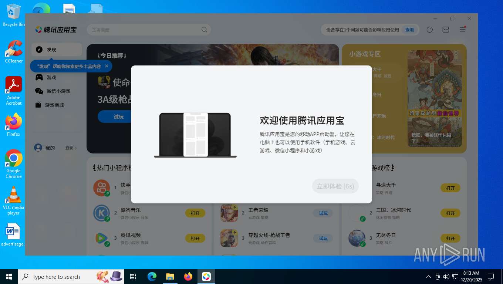Open File Explorer from taskbar
Viewport: 503px width, 284px height.
[170, 277]
